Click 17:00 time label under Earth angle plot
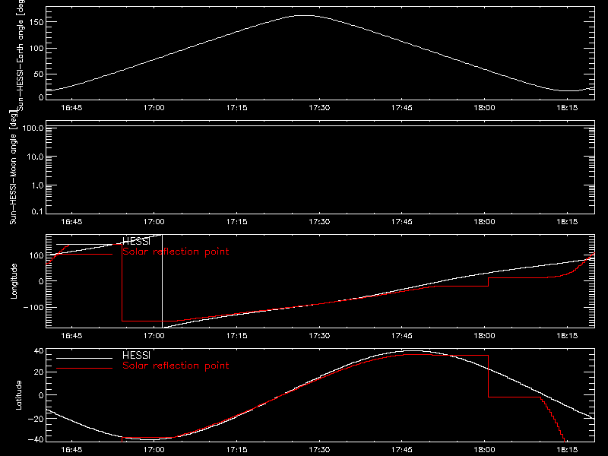Screen dimensions: 608x456 [154, 108]
